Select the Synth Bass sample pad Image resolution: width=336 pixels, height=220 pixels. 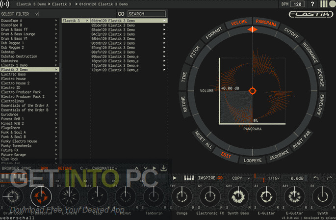tap(238, 196)
